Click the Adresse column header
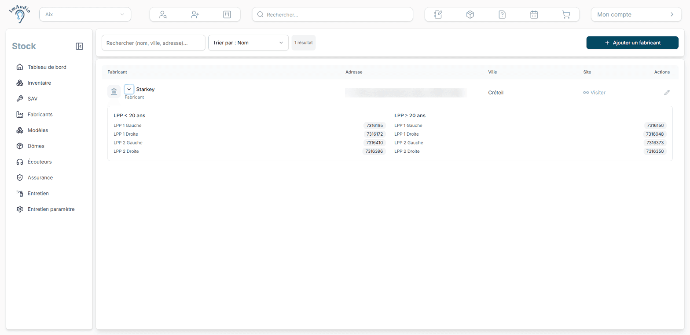 click(354, 72)
